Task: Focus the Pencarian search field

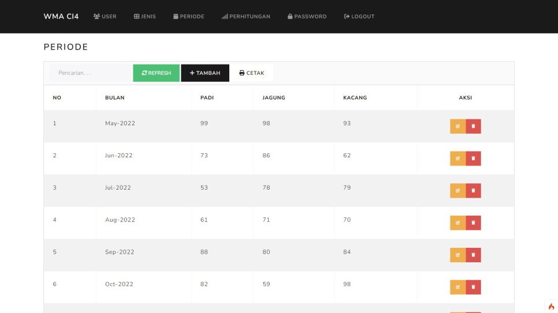Action: click(x=90, y=73)
